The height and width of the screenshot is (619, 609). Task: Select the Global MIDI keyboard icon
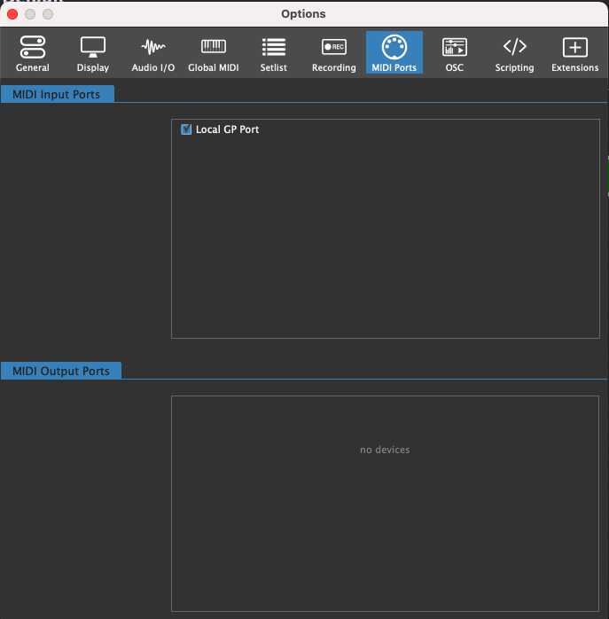[214, 53]
